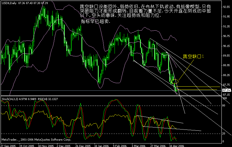This screenshot has height=147, width=232.
Task: Select the annotation line starting with 突破阻力才能形成翻转
Action: (145, 11)
